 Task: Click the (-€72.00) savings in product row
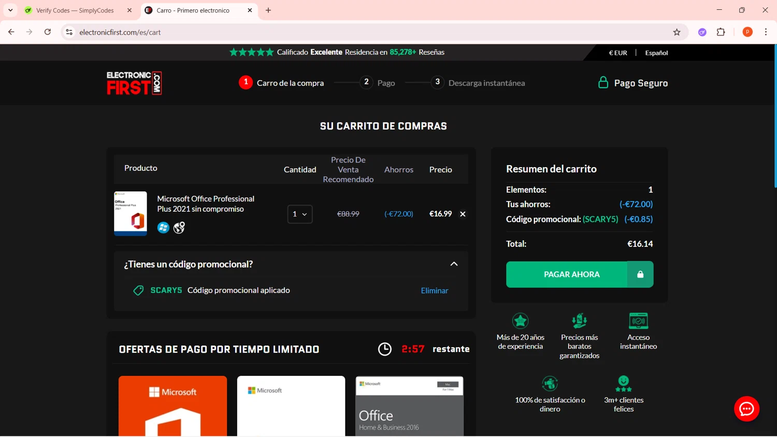pyautogui.click(x=399, y=214)
